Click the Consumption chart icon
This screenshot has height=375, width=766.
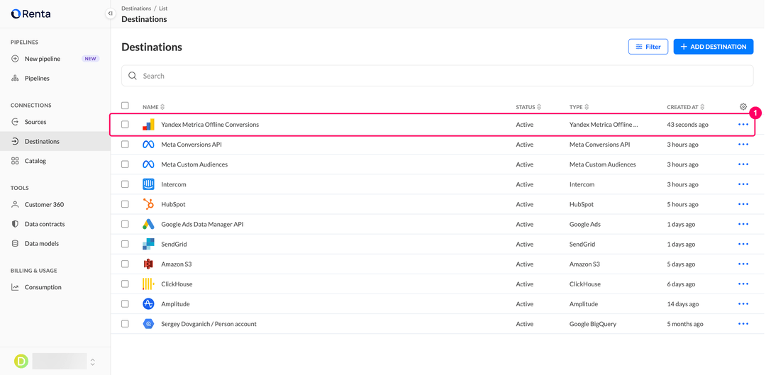coord(15,287)
